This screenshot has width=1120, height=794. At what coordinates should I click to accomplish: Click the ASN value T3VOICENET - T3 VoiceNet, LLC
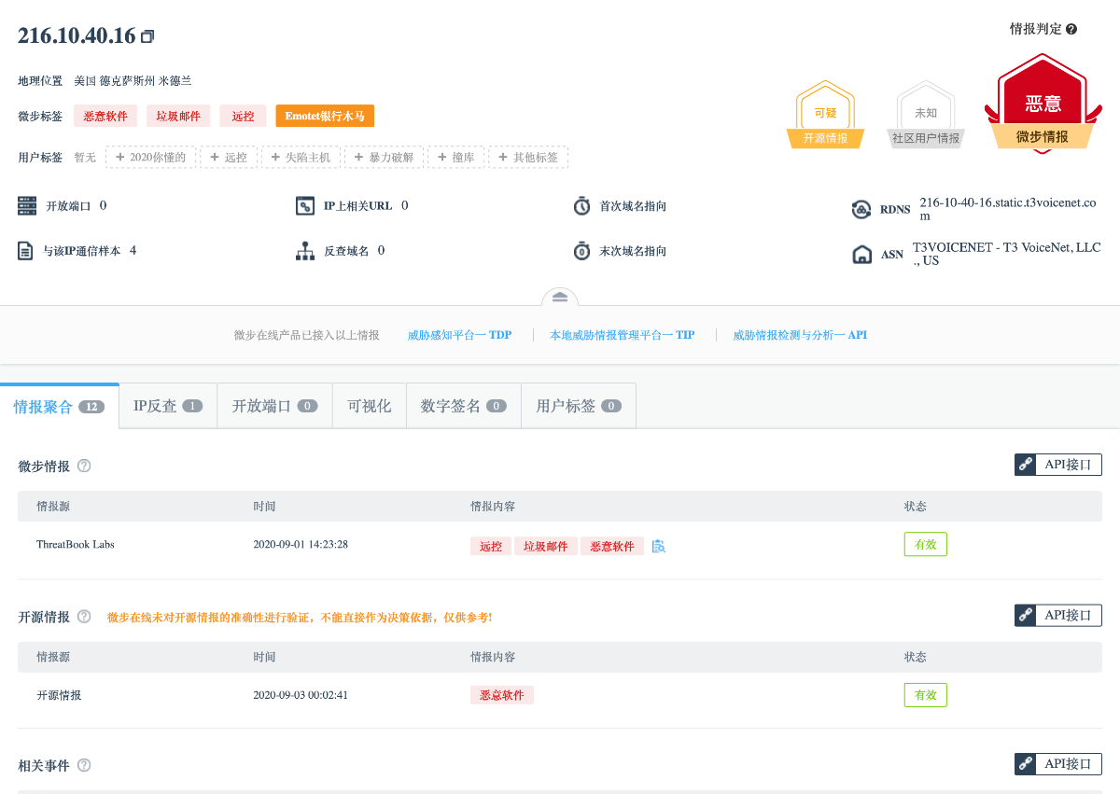(1007, 254)
